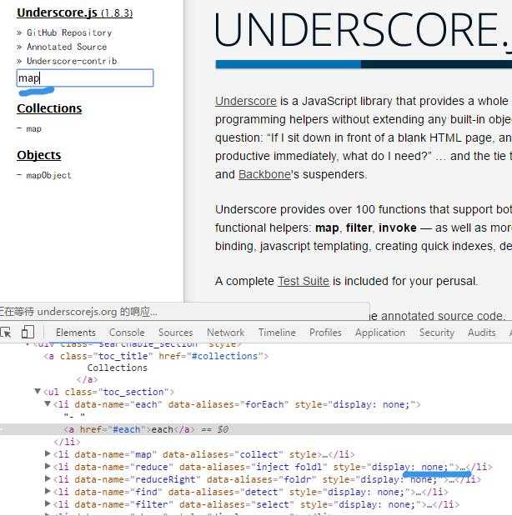This screenshot has width=512, height=516.
Task: Toggle the device toolbar icon
Action: coord(28,332)
